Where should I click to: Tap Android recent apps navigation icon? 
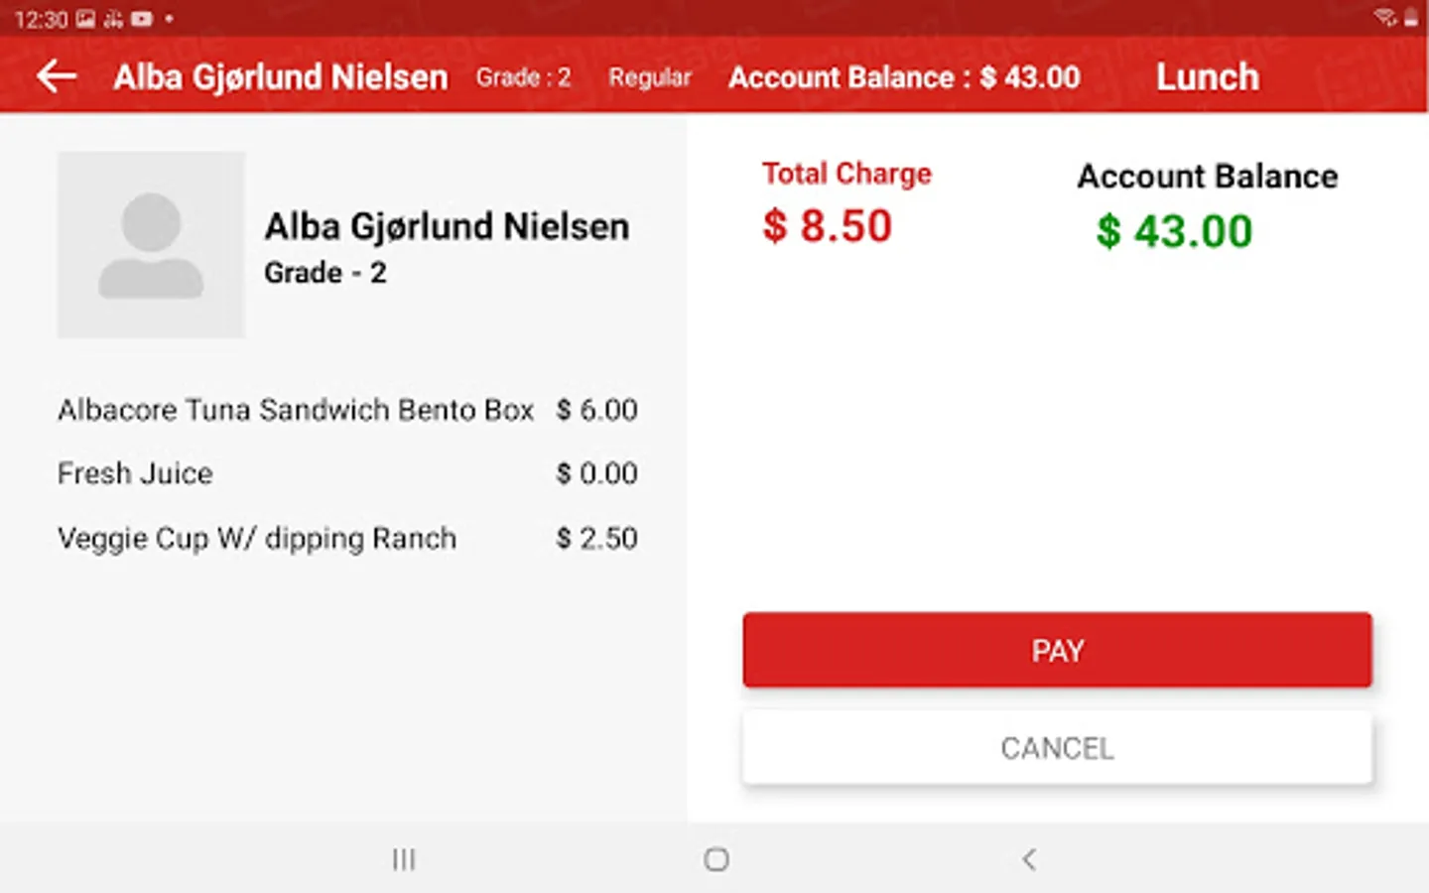(x=403, y=859)
